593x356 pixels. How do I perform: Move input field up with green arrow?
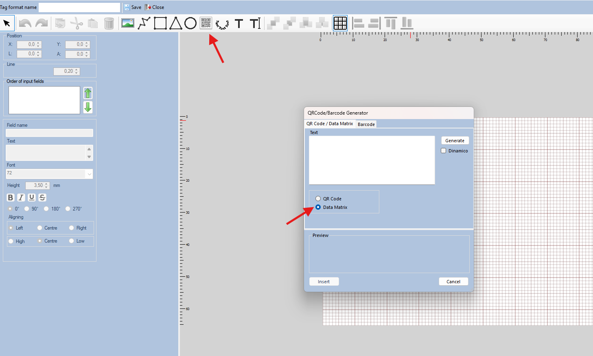pyautogui.click(x=88, y=93)
